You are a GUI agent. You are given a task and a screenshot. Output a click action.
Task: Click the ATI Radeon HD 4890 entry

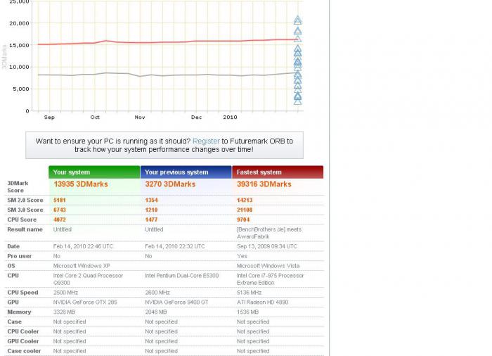(x=264, y=303)
